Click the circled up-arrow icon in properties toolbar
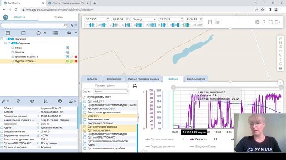286x160 pixels. [60, 101]
